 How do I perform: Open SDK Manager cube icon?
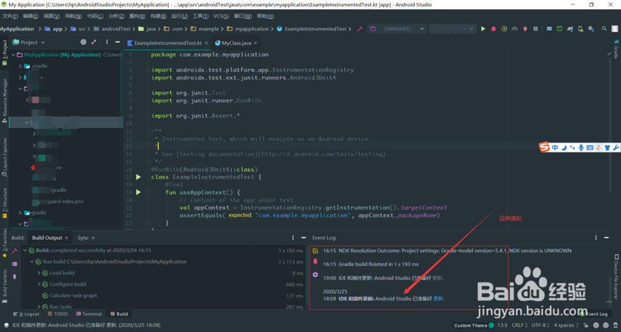[x=591, y=29]
